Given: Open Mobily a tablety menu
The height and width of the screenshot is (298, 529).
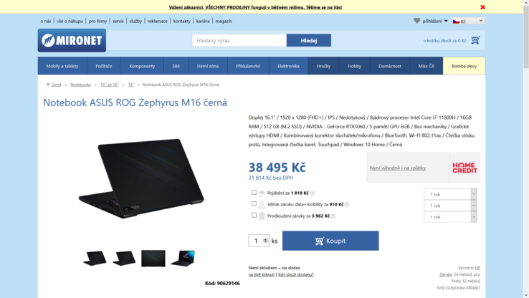Looking at the screenshot, I should coord(62,66).
